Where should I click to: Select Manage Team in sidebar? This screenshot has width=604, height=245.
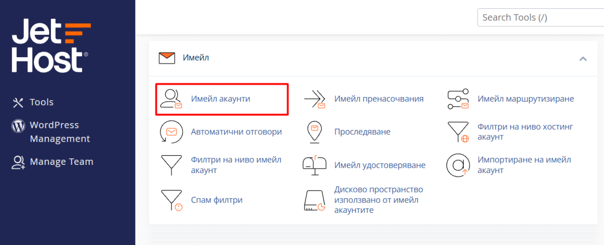tap(61, 162)
